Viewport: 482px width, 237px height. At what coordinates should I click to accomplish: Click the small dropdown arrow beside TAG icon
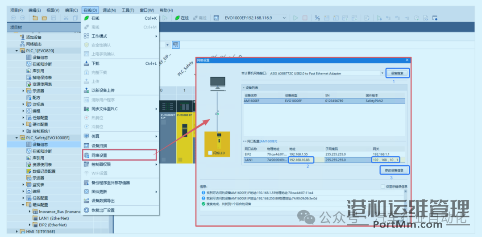pos(167,45)
